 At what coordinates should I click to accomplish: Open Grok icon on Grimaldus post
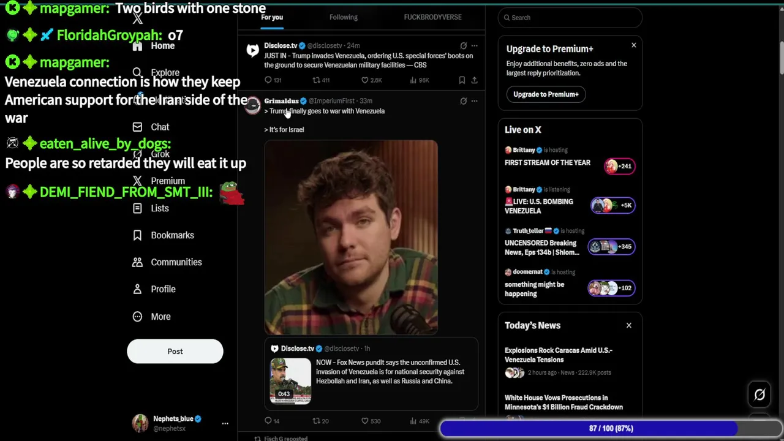[463, 101]
